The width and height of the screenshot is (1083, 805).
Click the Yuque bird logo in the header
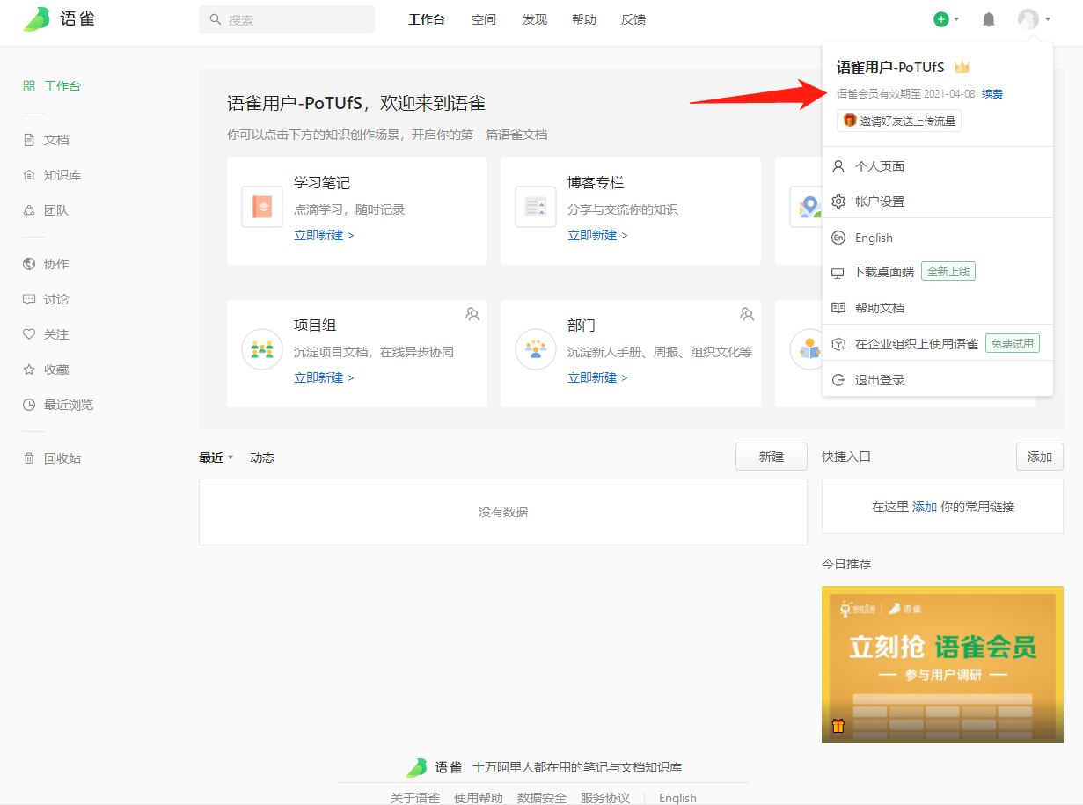pyautogui.click(x=37, y=19)
